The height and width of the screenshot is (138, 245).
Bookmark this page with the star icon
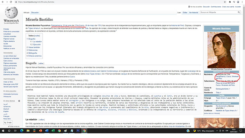coord(225,2)
